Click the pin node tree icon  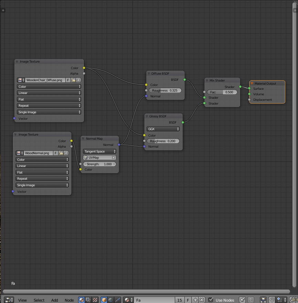click(242, 300)
